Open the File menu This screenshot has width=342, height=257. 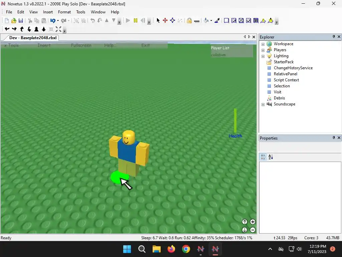point(9,12)
